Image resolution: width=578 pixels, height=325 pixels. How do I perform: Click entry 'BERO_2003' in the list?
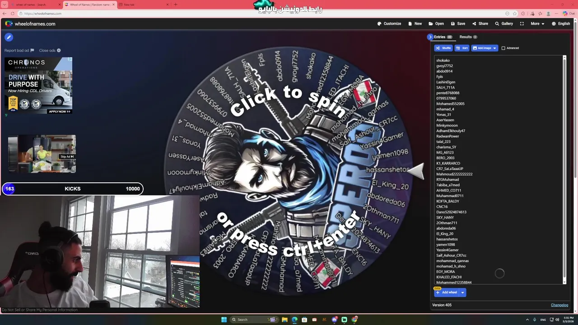pyautogui.click(x=445, y=158)
